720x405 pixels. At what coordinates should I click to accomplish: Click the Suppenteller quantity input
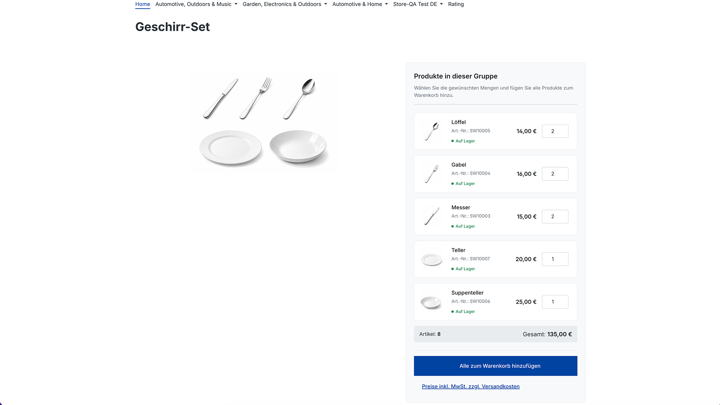tap(555, 302)
